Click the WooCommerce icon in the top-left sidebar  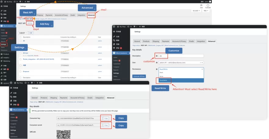[x=2, y=26]
